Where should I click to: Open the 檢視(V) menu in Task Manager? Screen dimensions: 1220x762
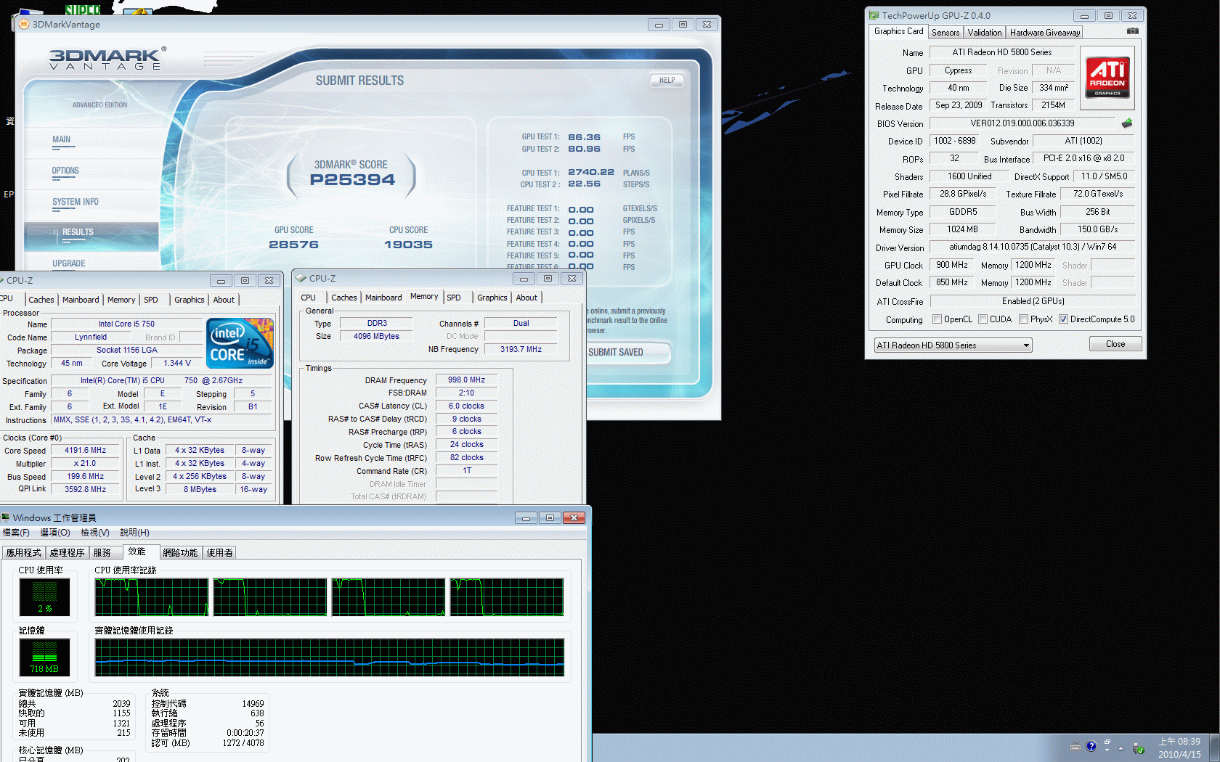tap(94, 533)
